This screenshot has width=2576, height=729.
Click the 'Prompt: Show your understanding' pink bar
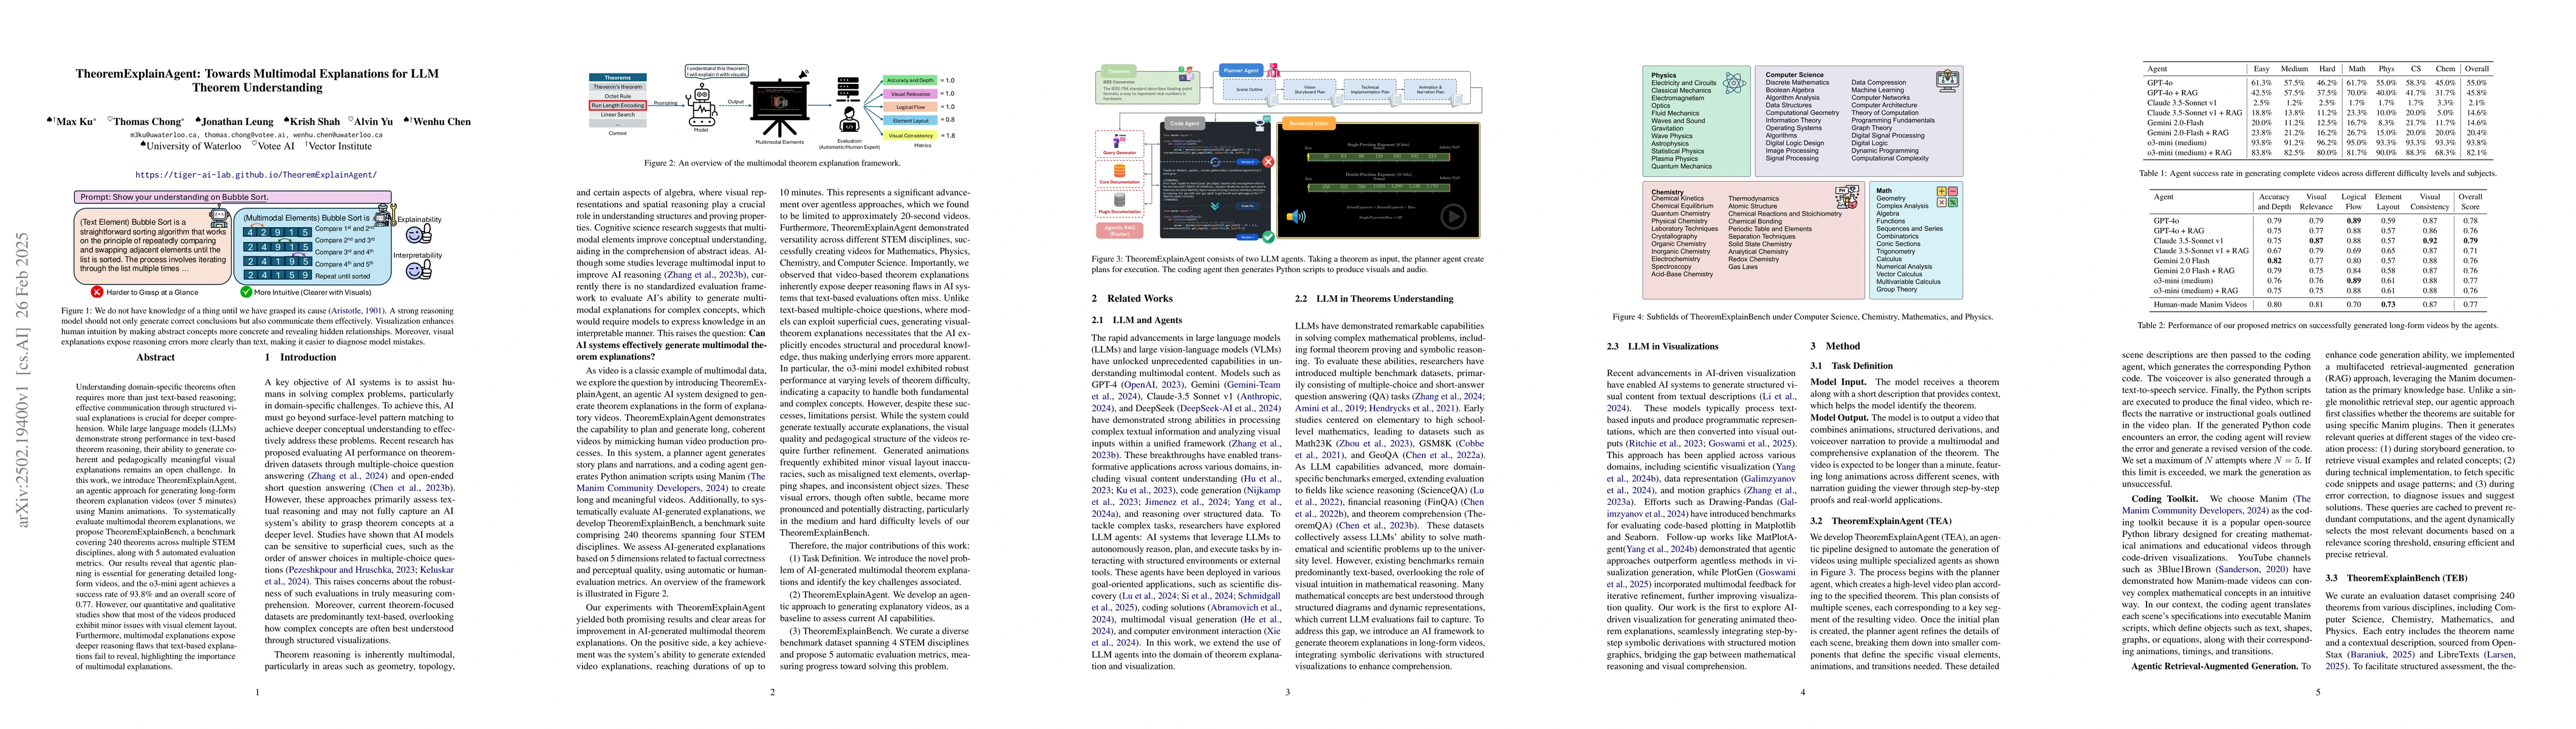tap(233, 197)
